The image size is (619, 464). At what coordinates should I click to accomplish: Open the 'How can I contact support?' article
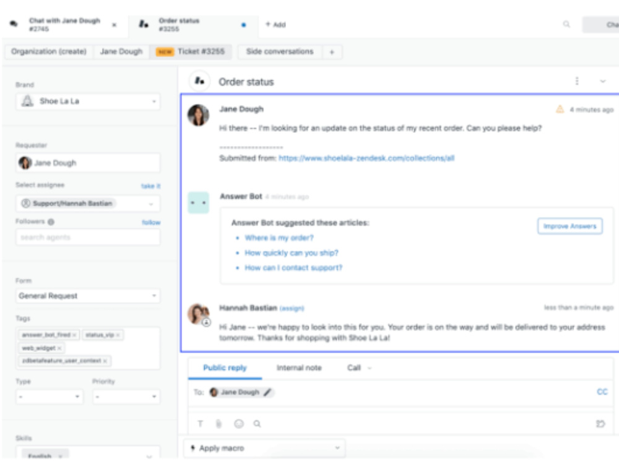tap(293, 268)
